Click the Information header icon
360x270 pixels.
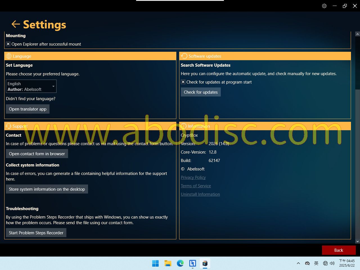pyautogui.click(x=184, y=126)
